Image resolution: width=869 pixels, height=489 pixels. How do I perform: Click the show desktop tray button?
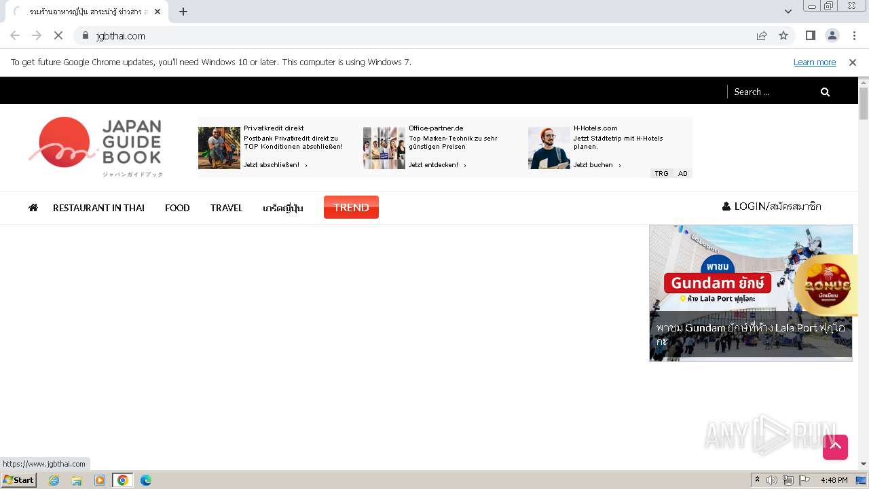(x=862, y=480)
